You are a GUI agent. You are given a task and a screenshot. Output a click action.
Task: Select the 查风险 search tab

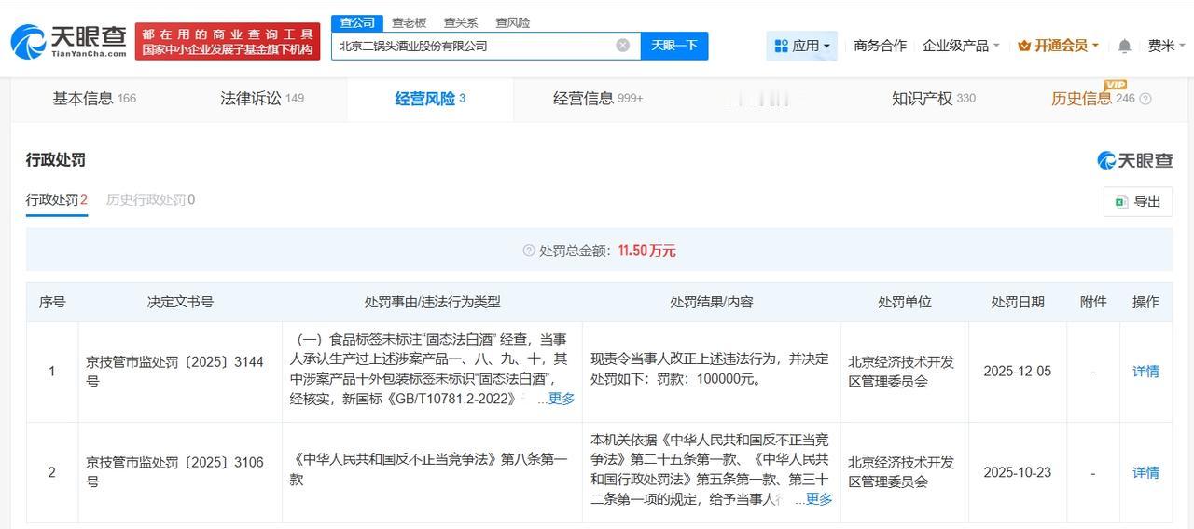[512, 22]
